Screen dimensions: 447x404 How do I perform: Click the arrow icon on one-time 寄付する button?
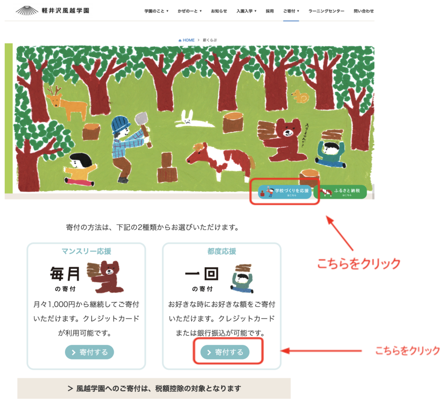[209, 352]
